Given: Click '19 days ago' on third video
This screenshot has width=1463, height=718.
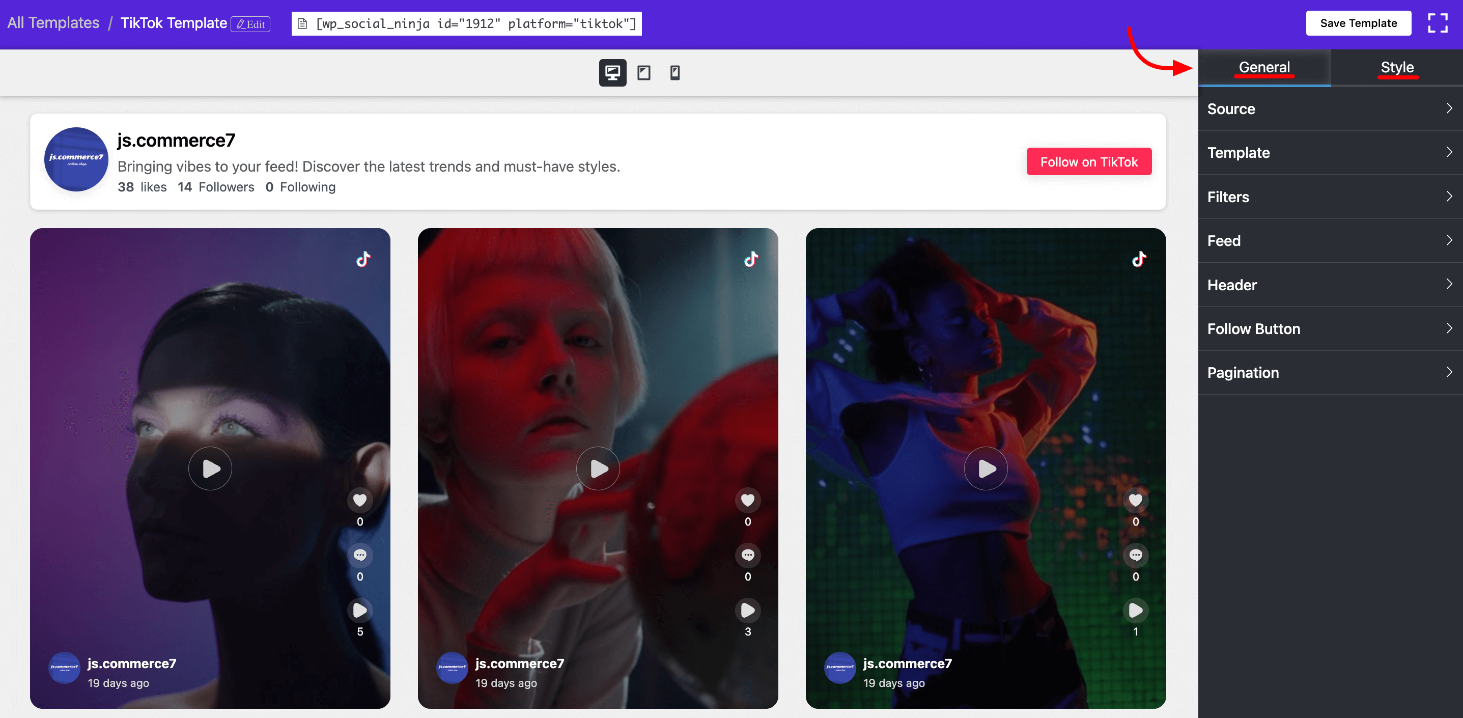Looking at the screenshot, I should (x=894, y=683).
